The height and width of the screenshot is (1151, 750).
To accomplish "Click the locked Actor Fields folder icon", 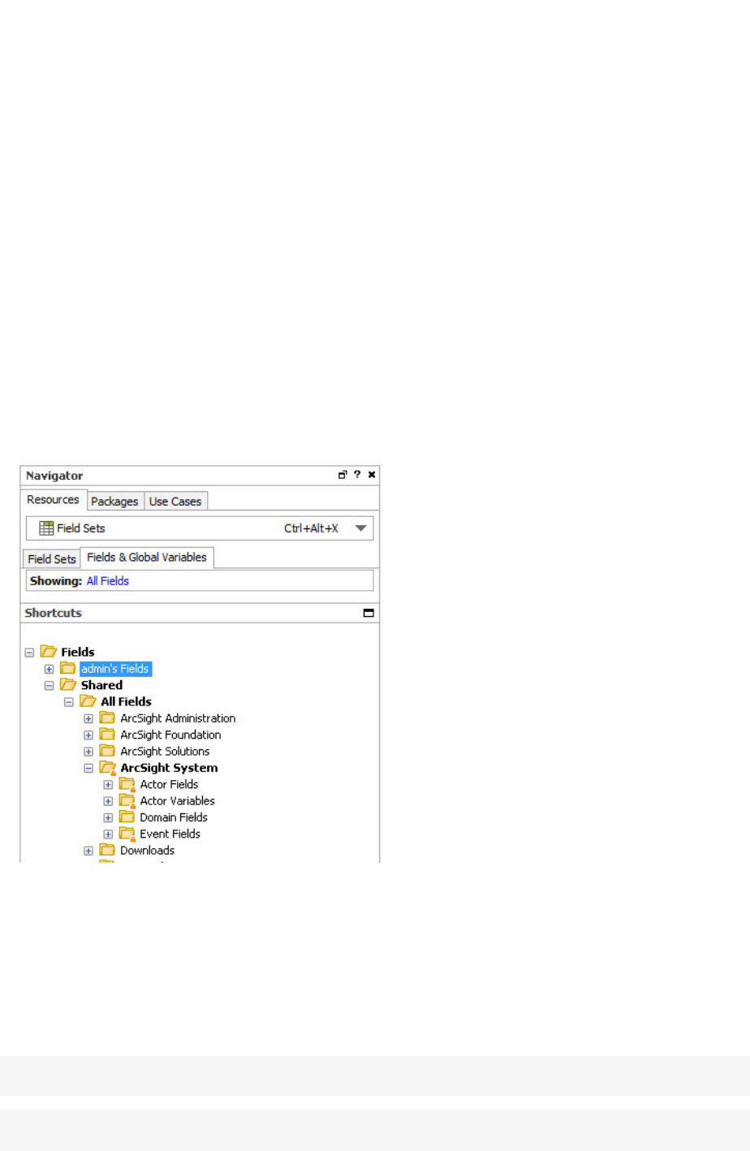I will pyautogui.click(x=127, y=784).
